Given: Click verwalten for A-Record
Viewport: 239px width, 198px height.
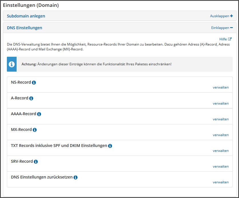Looking at the screenshot, I should coord(221,103).
